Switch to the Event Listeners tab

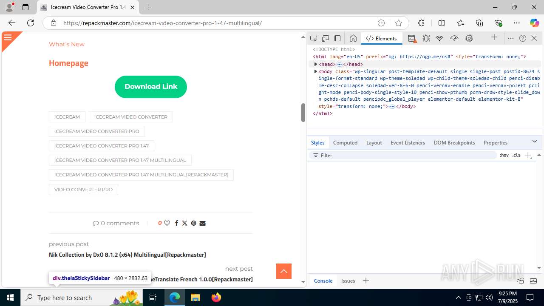(408, 142)
